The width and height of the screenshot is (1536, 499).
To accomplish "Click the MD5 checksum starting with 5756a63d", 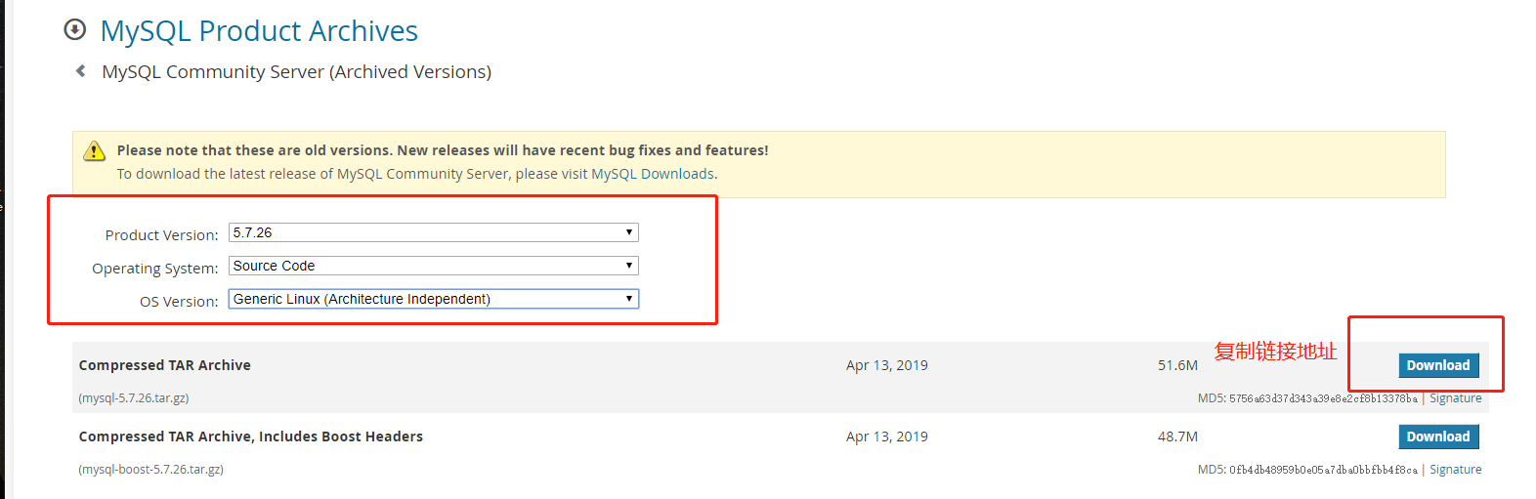I will coord(1322,398).
